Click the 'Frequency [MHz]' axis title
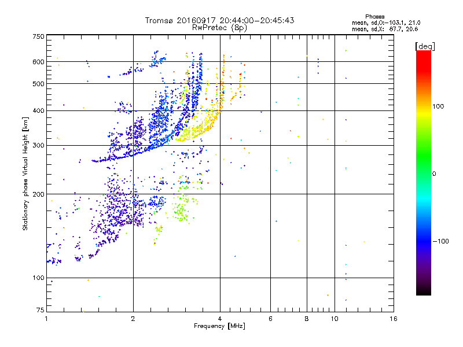This screenshot has height=347, width=463. point(219,326)
